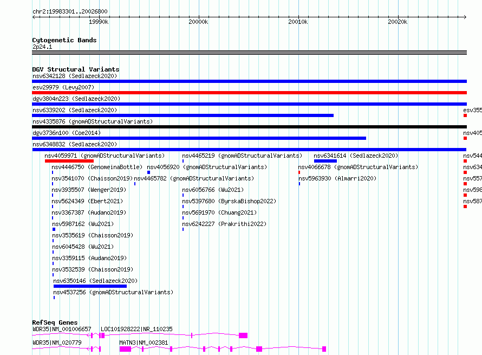
Task: Click nsv5691970 (Chuang2021) label
Action: (219, 212)
